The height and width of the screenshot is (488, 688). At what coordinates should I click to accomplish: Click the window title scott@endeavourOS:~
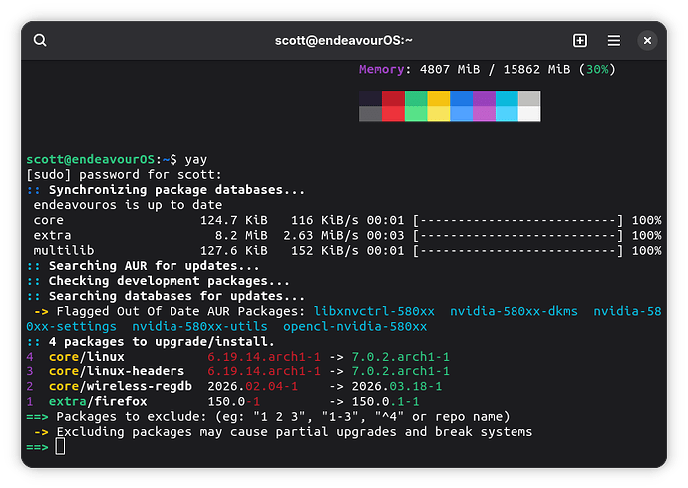pyautogui.click(x=344, y=40)
